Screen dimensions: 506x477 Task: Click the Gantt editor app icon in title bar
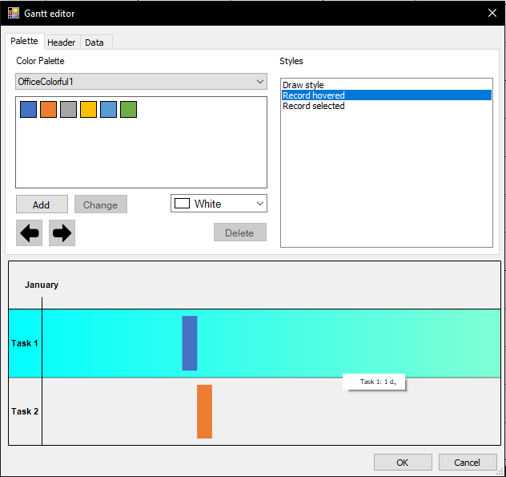pos(14,14)
